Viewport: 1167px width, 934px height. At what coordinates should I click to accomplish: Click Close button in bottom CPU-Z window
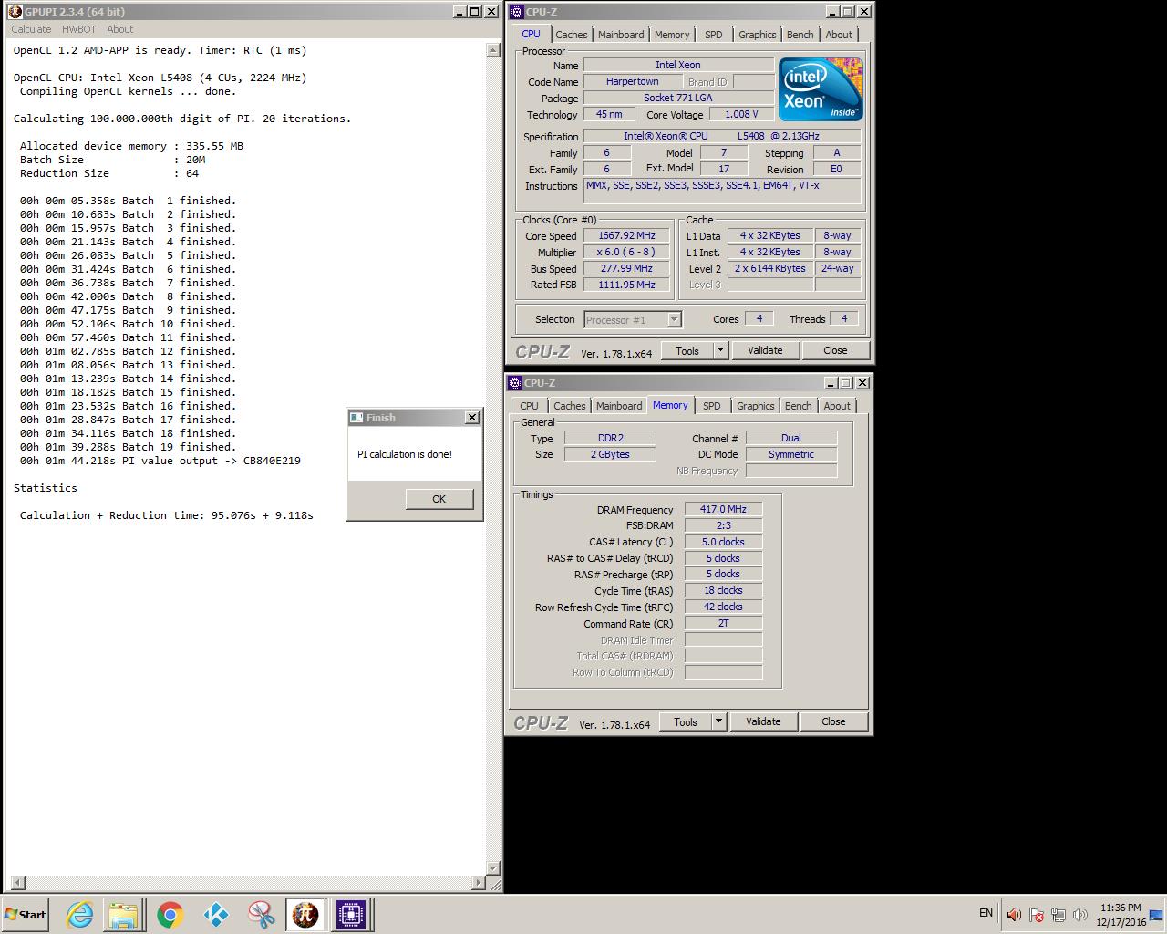tap(833, 721)
